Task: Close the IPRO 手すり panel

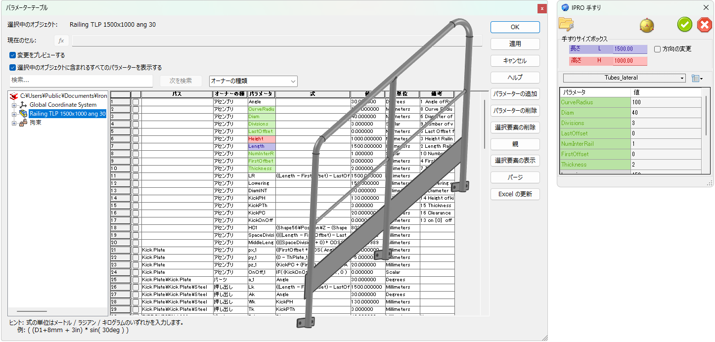Action: coord(706,7)
